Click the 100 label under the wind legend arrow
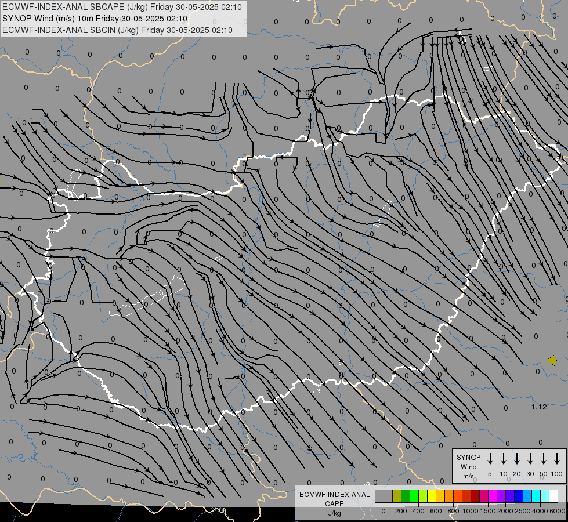 [x=557, y=474]
